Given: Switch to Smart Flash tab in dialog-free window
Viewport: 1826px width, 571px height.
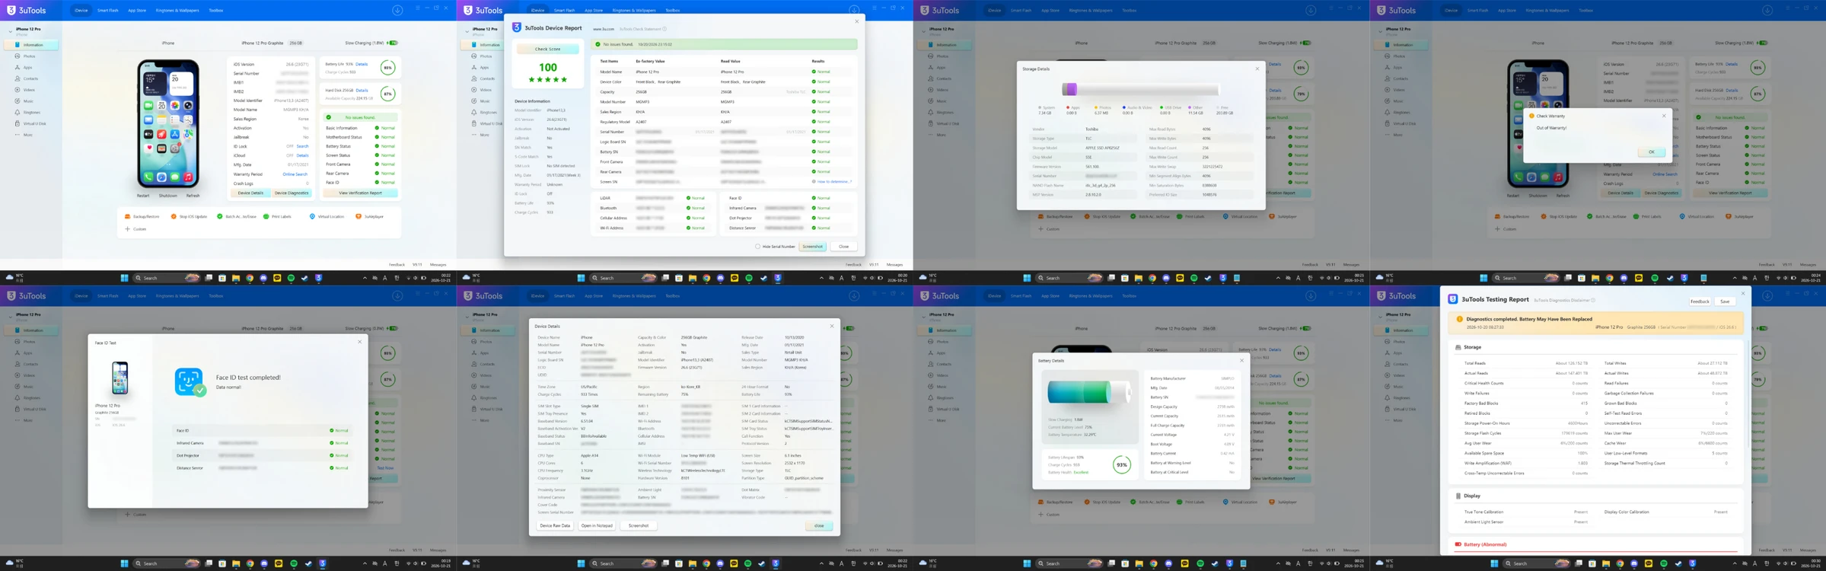Looking at the screenshot, I should pos(107,11).
